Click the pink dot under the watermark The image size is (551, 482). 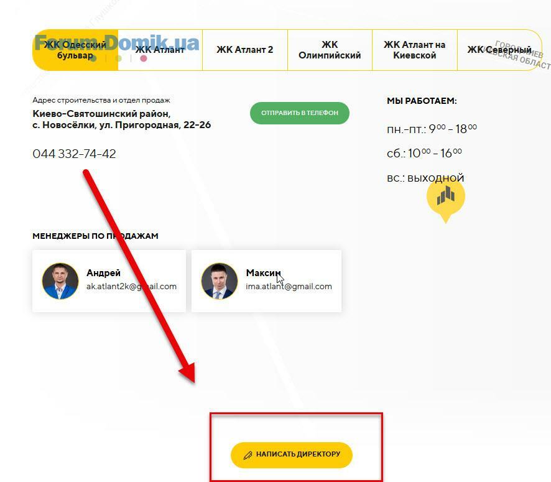(x=144, y=58)
